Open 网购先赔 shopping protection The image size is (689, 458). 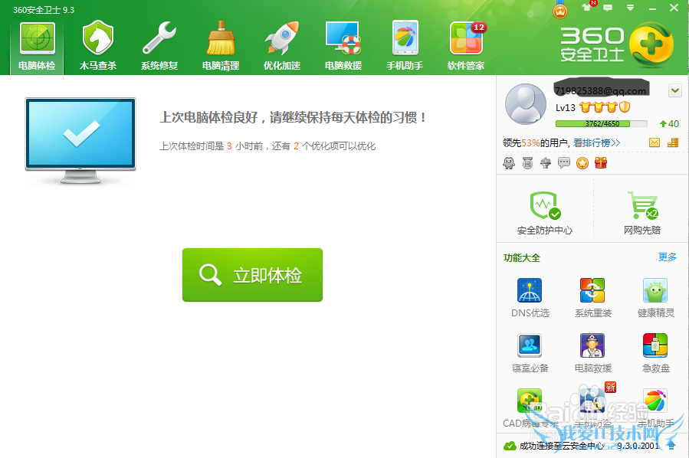coord(642,213)
